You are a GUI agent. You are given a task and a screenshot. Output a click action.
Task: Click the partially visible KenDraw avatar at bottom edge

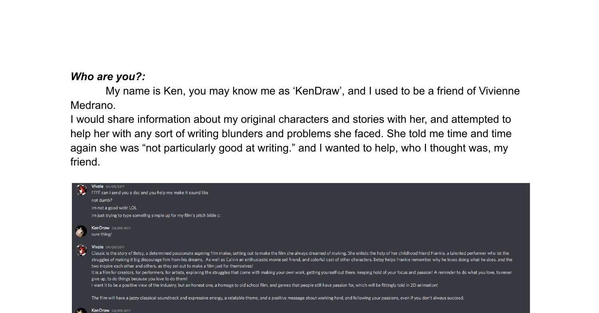point(81,311)
